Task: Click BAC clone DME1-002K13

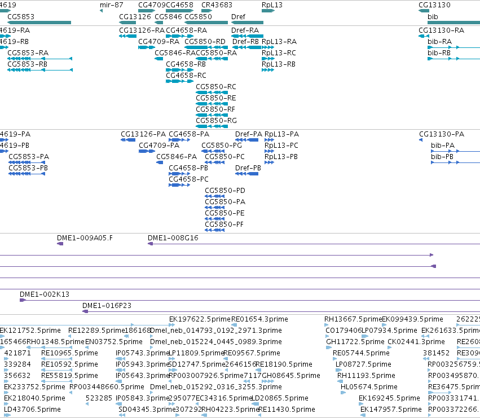Action: pos(45,294)
